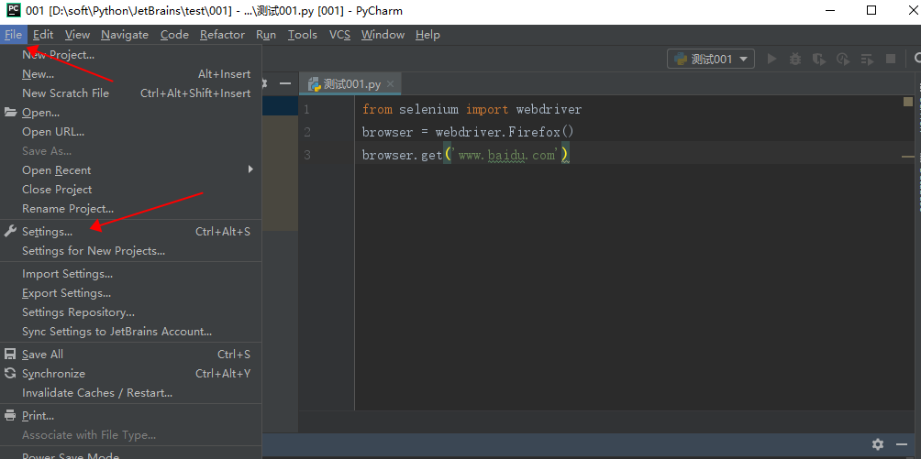
Task: Open the View menu
Action: click(x=78, y=35)
